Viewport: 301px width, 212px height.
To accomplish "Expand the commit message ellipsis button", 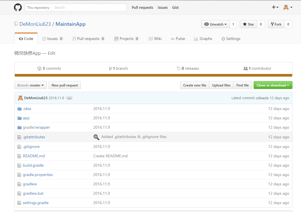I will [69, 98].
